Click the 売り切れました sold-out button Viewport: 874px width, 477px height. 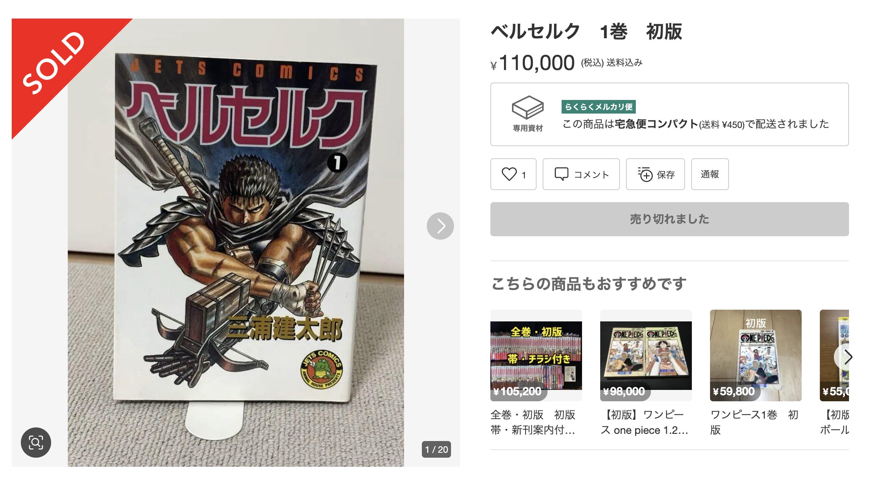pyautogui.click(x=669, y=219)
